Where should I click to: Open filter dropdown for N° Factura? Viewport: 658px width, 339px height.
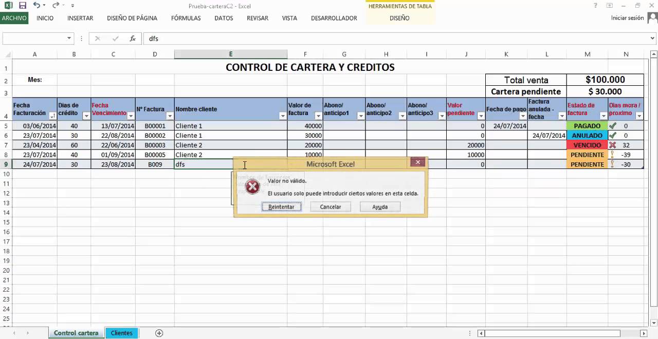pos(170,116)
